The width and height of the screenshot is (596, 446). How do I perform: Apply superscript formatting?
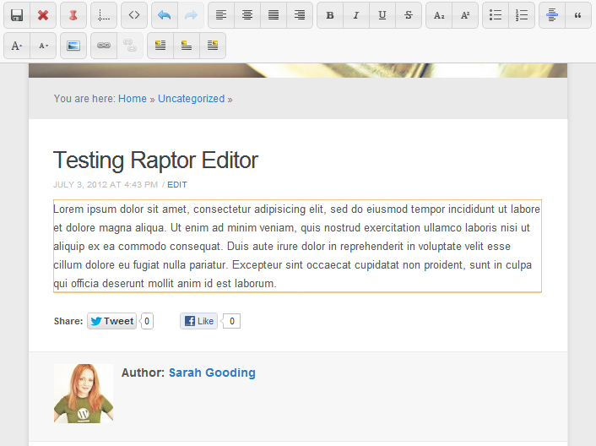click(465, 15)
